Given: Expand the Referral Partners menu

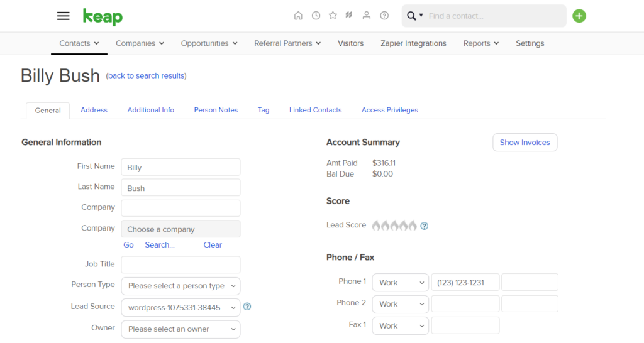Looking at the screenshot, I should click(287, 43).
